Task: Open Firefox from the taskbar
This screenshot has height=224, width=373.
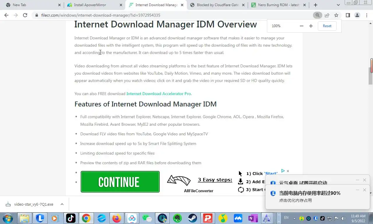Action: (x=117, y=218)
